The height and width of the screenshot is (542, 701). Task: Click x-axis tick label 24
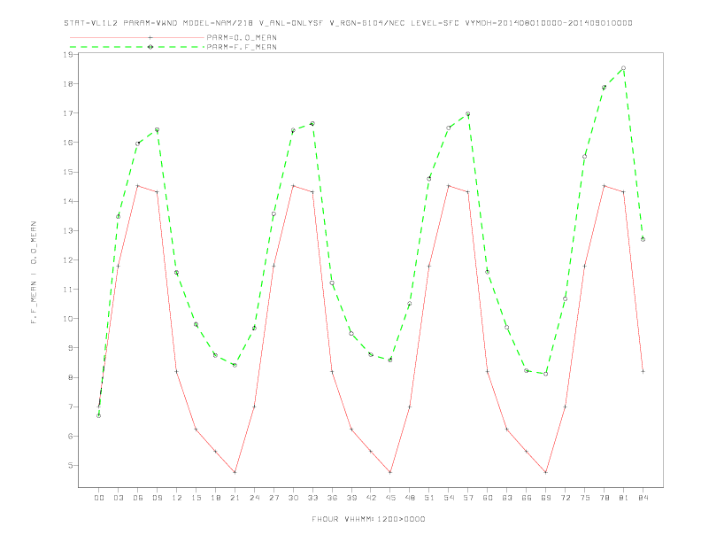coord(254,498)
